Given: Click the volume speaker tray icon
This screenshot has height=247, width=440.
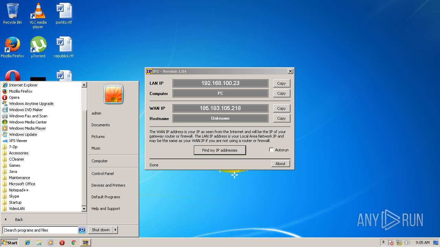Looking at the screenshot, I should [x=407, y=243].
